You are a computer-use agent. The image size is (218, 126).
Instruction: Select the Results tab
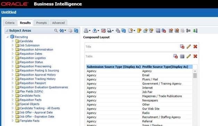click(25, 23)
